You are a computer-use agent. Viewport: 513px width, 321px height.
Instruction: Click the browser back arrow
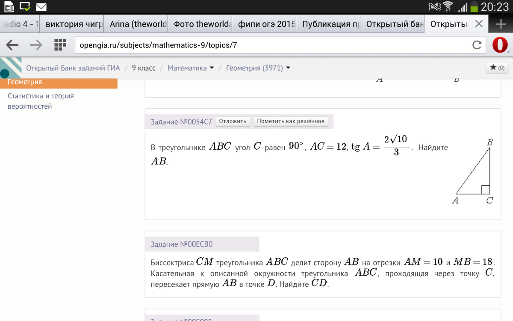tap(12, 45)
